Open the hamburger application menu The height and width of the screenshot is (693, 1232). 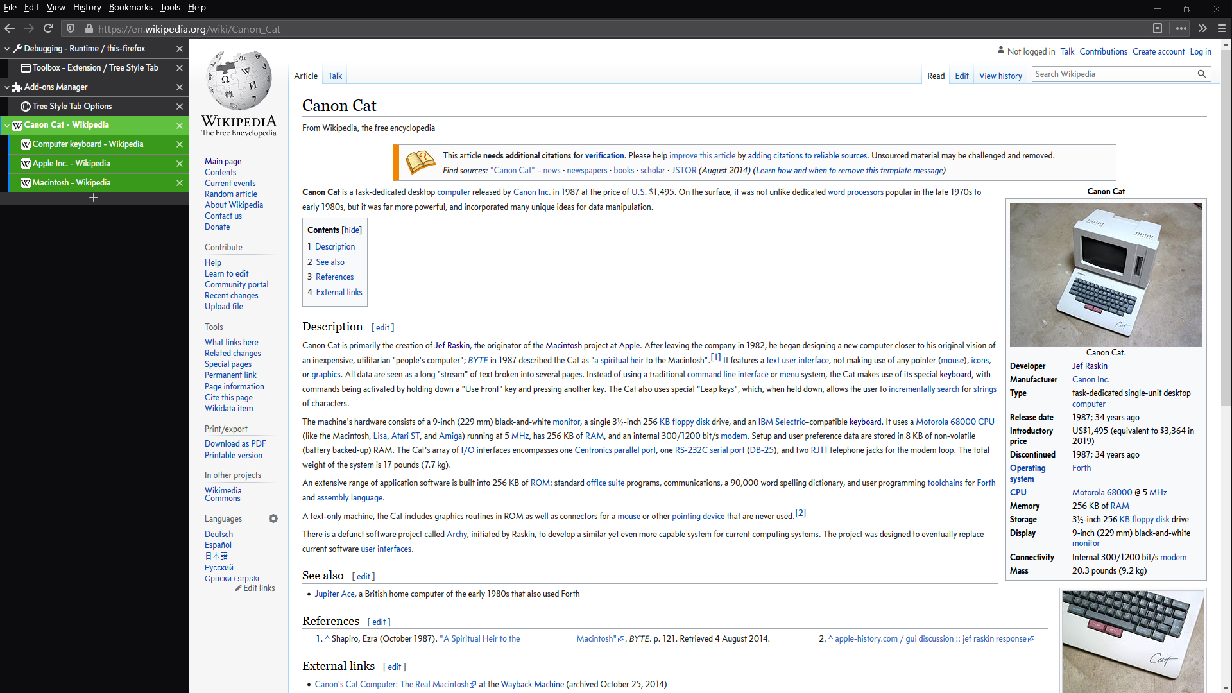pyautogui.click(x=1222, y=28)
